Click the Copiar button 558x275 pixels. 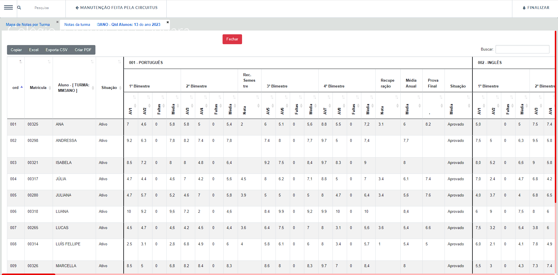tap(16, 50)
